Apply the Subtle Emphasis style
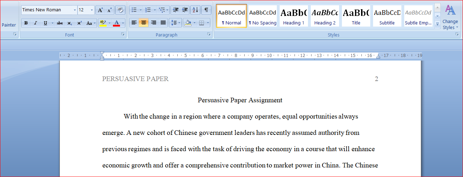 [x=418, y=16]
